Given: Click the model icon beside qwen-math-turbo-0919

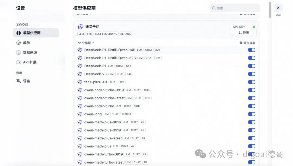Looking at the screenshot, I should coord(80,154).
